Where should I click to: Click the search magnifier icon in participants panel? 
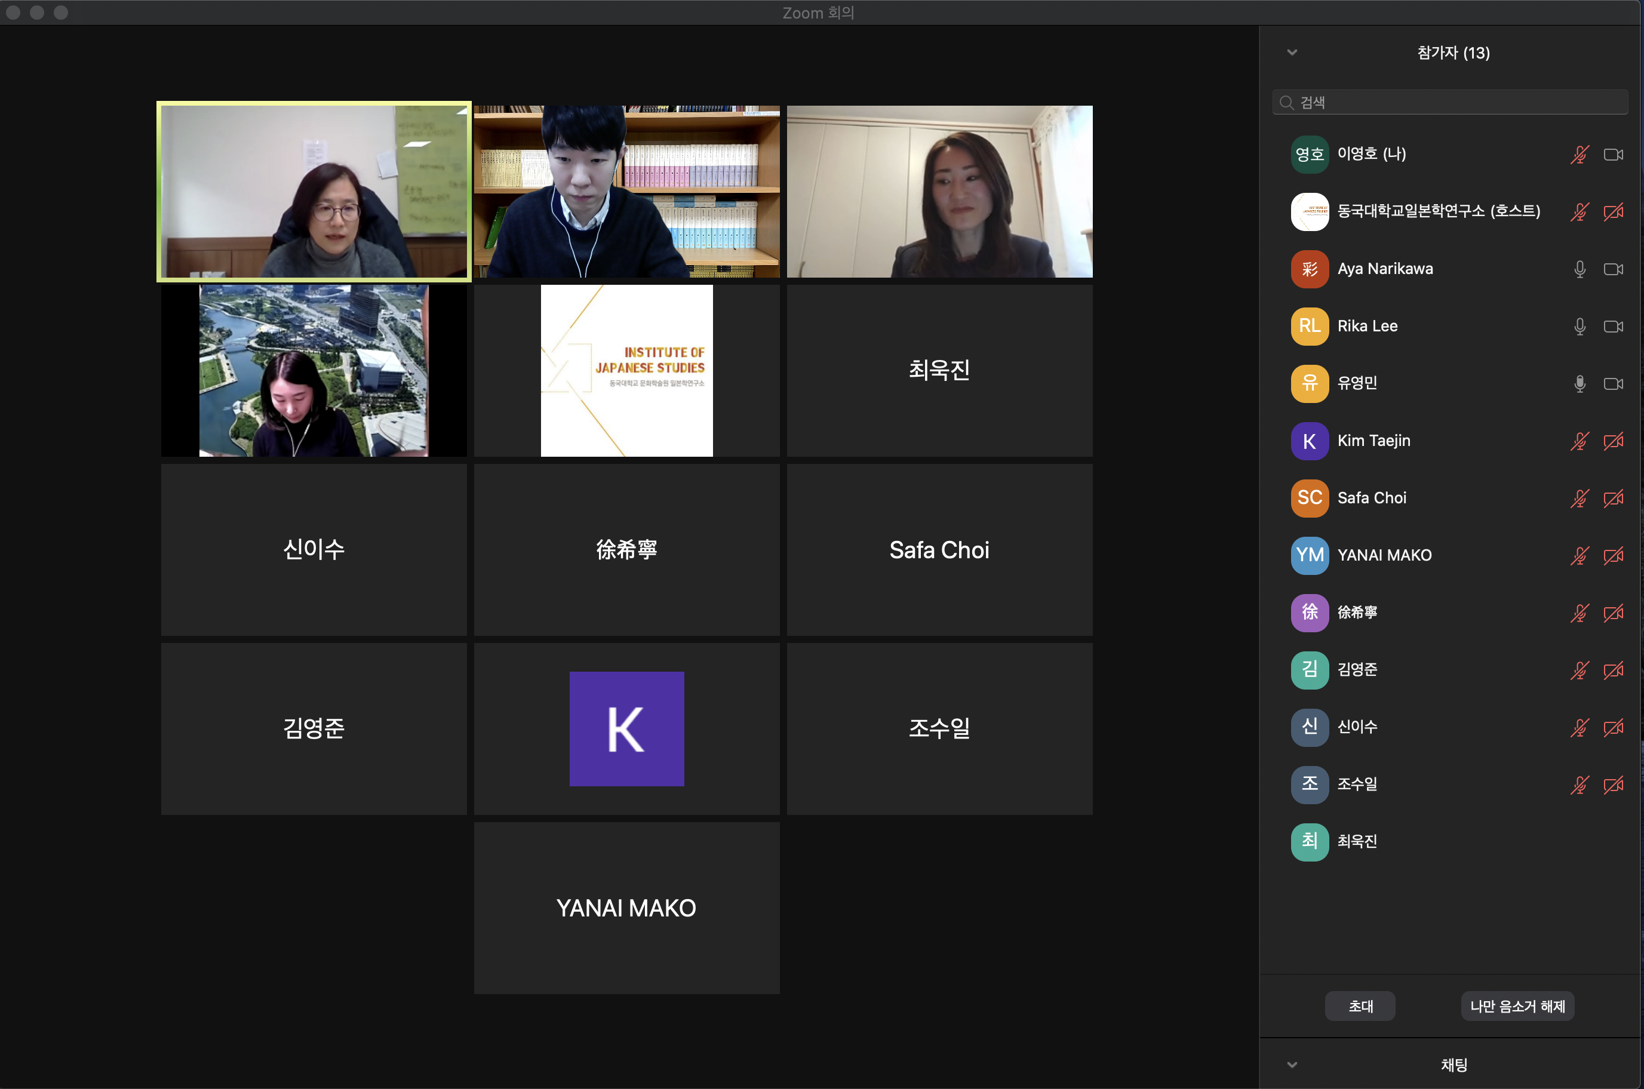1286,103
